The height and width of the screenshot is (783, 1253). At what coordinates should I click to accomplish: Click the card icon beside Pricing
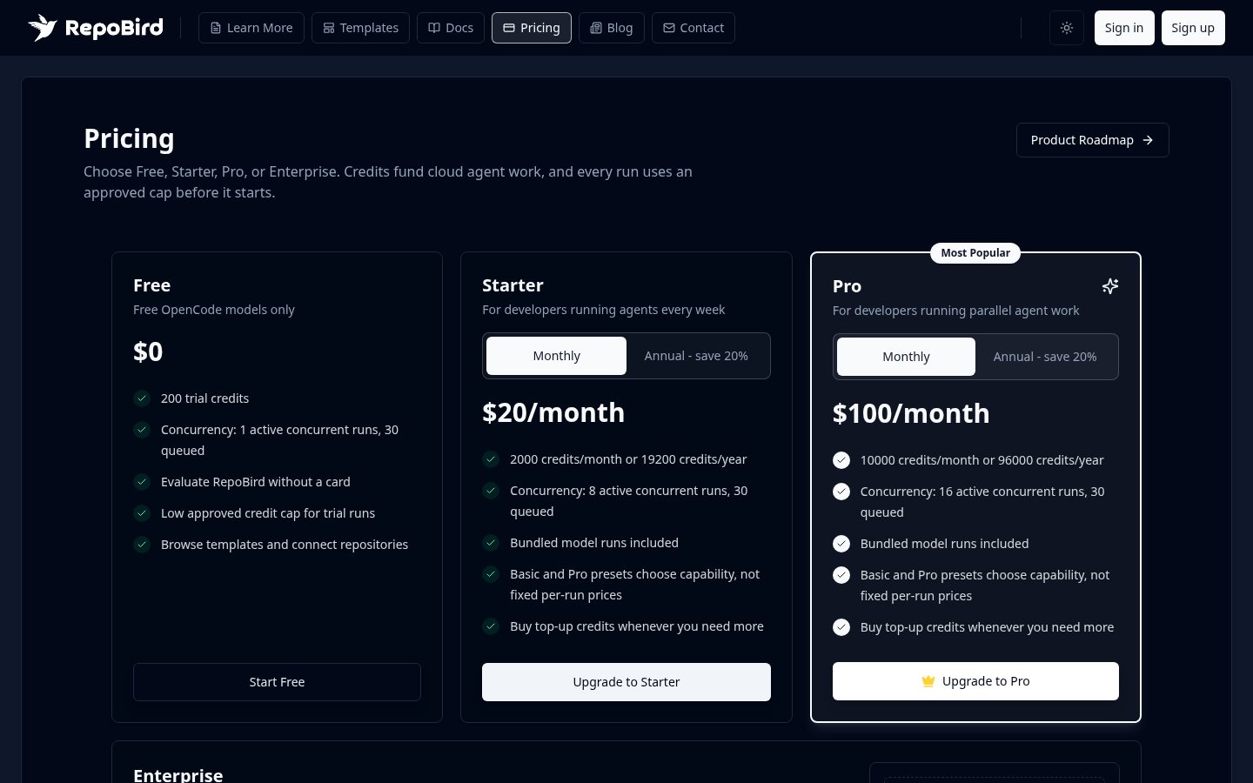509,28
